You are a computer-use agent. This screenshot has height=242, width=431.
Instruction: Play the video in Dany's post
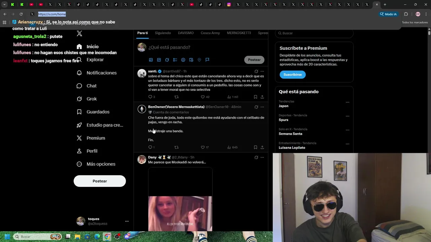click(x=180, y=199)
